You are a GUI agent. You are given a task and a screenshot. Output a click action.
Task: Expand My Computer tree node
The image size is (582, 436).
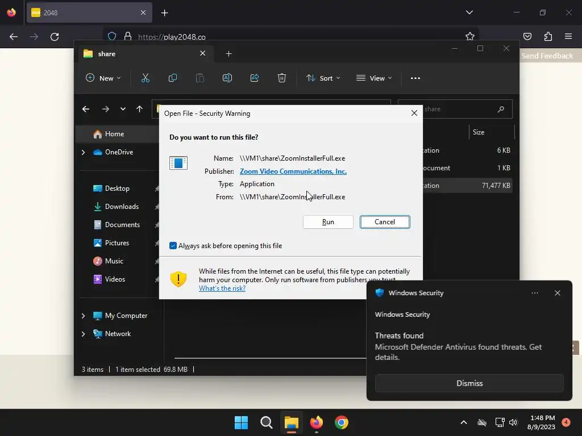coord(83,316)
